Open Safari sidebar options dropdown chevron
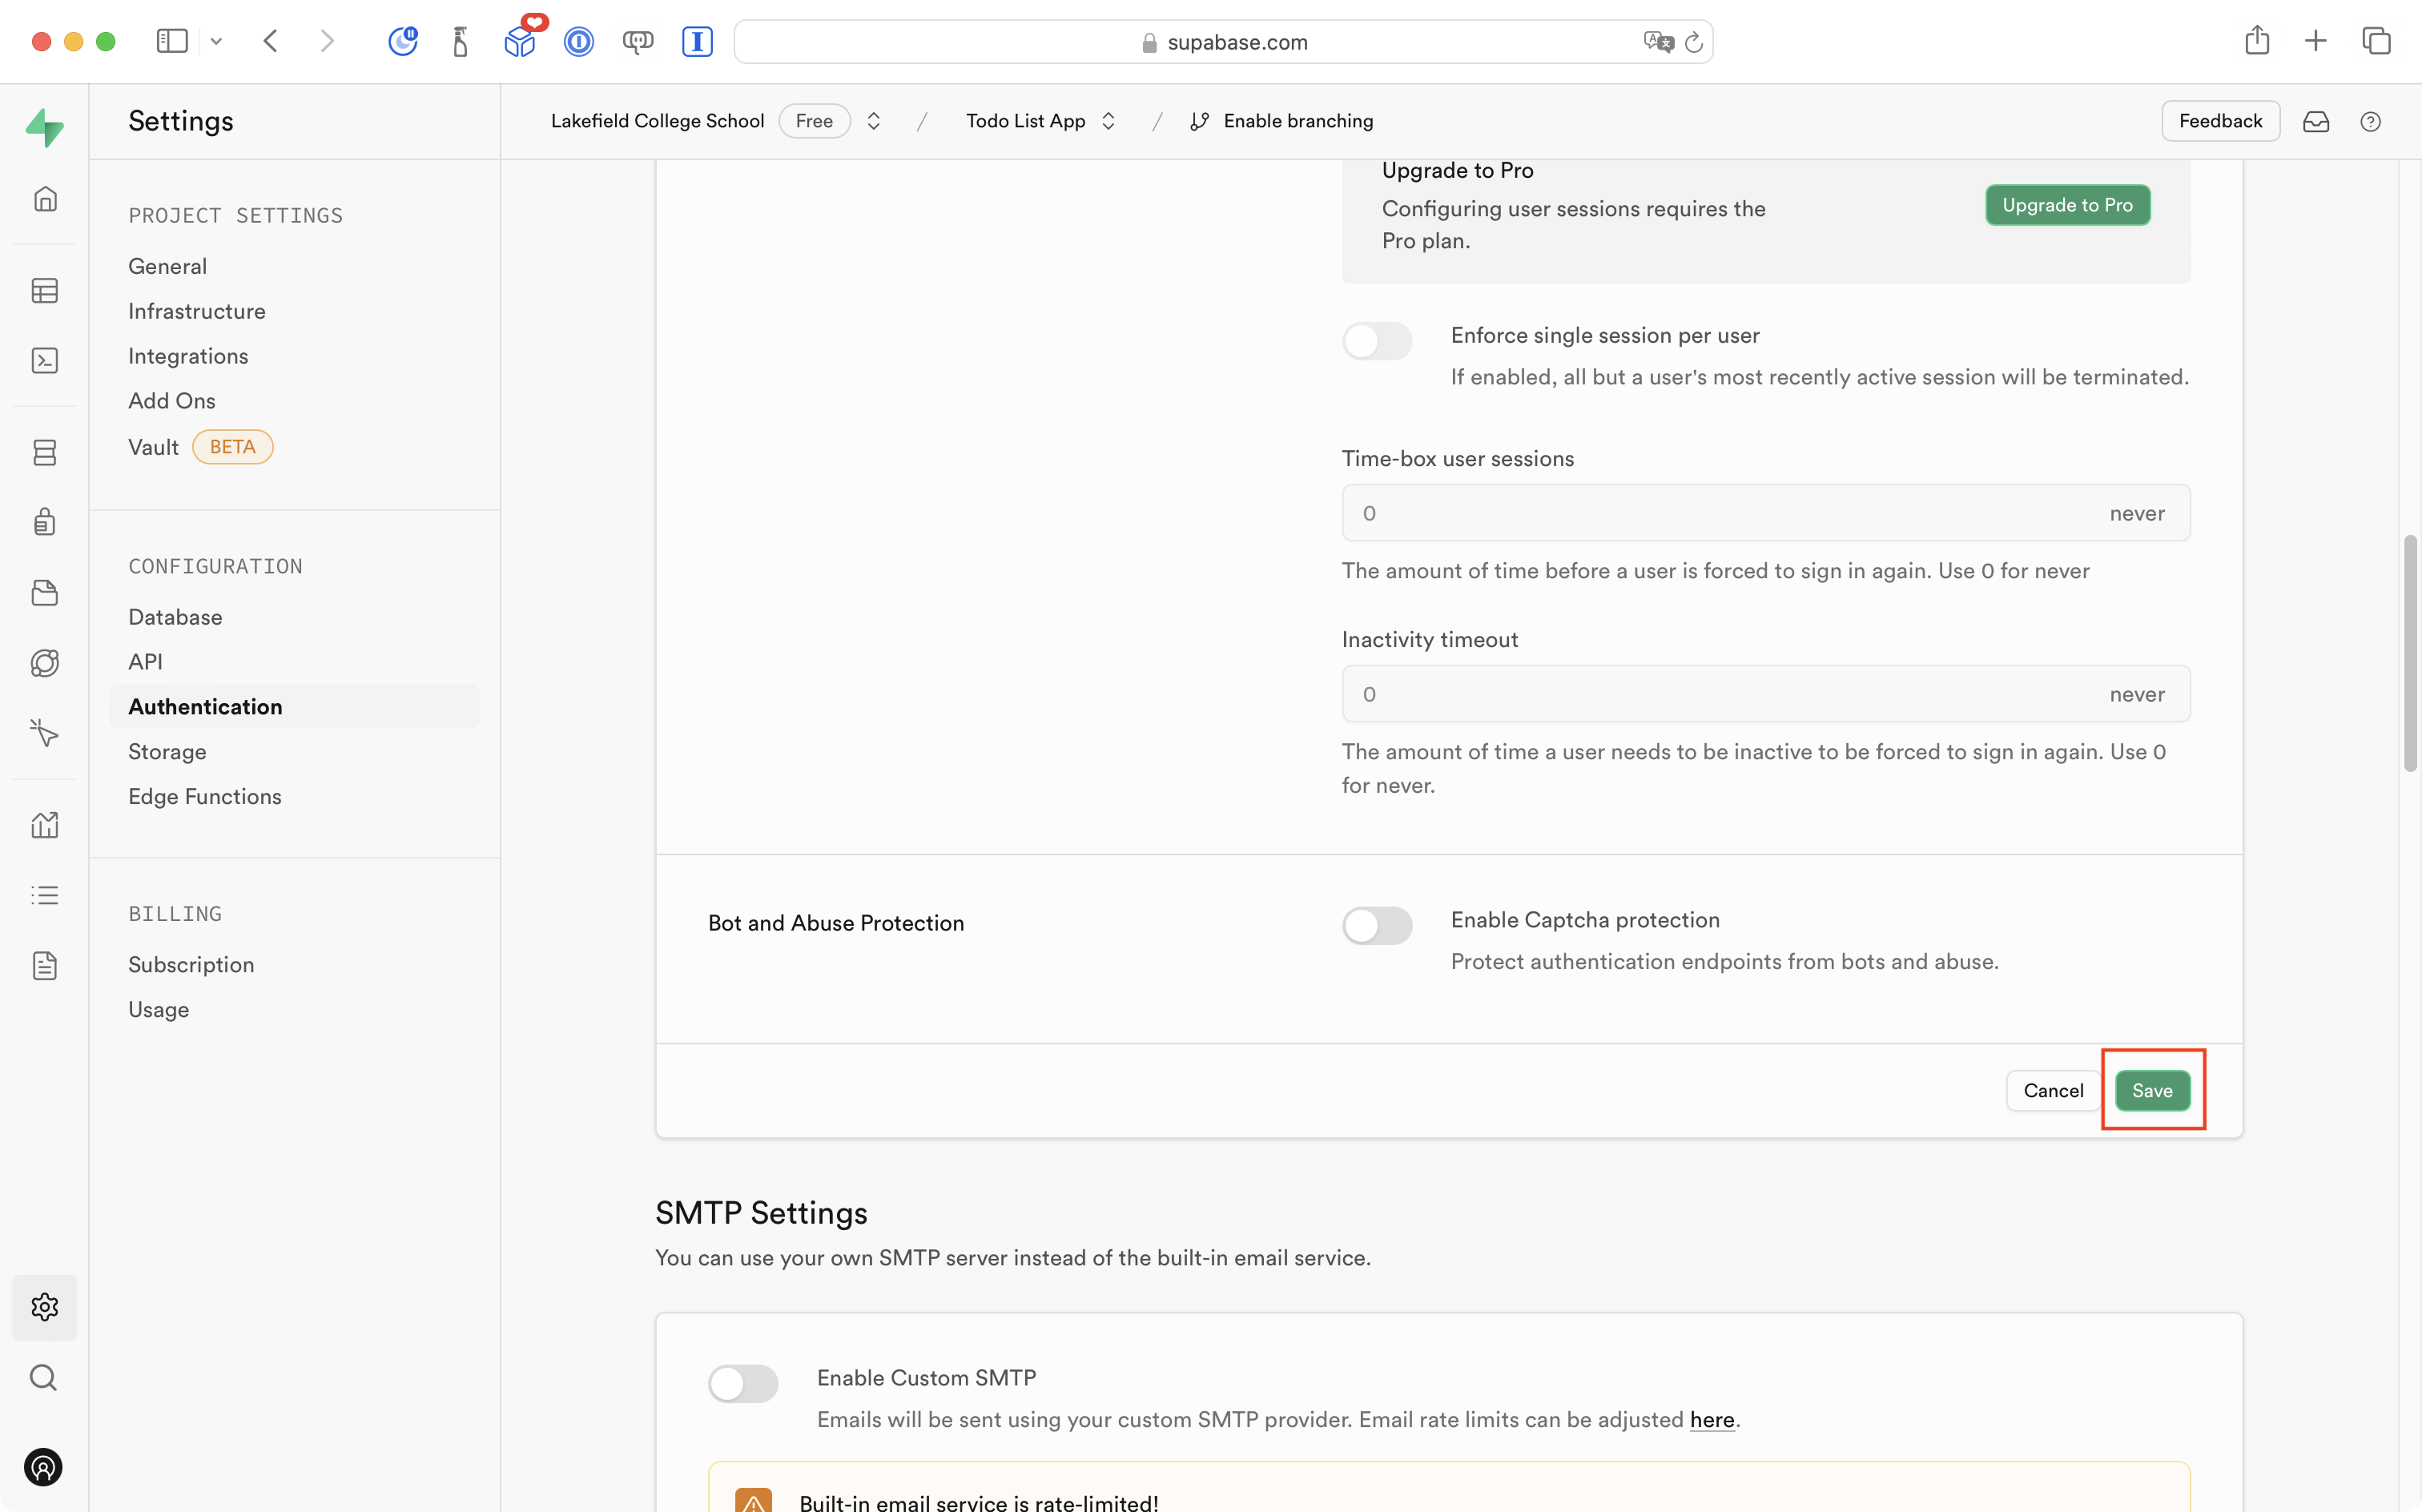The image size is (2422, 1512). 216,41
